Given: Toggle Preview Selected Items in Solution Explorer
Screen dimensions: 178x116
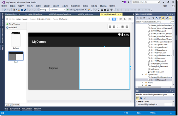Looking at the screenshot, I should pyautogui.click(x=170, y=18).
